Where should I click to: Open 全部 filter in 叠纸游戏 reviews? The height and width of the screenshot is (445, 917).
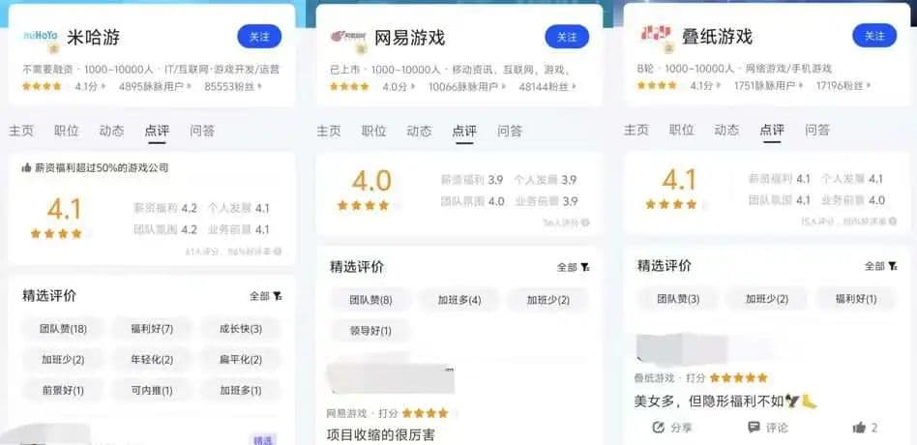coord(874,267)
